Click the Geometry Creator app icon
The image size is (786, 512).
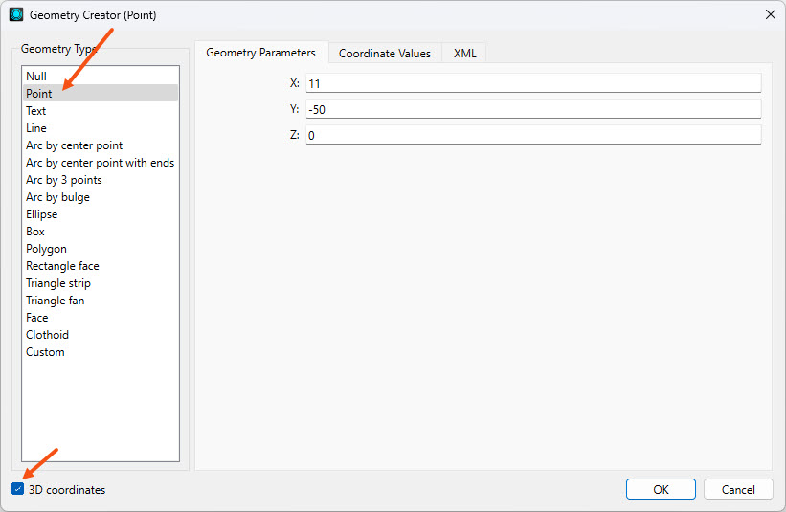[x=16, y=14]
